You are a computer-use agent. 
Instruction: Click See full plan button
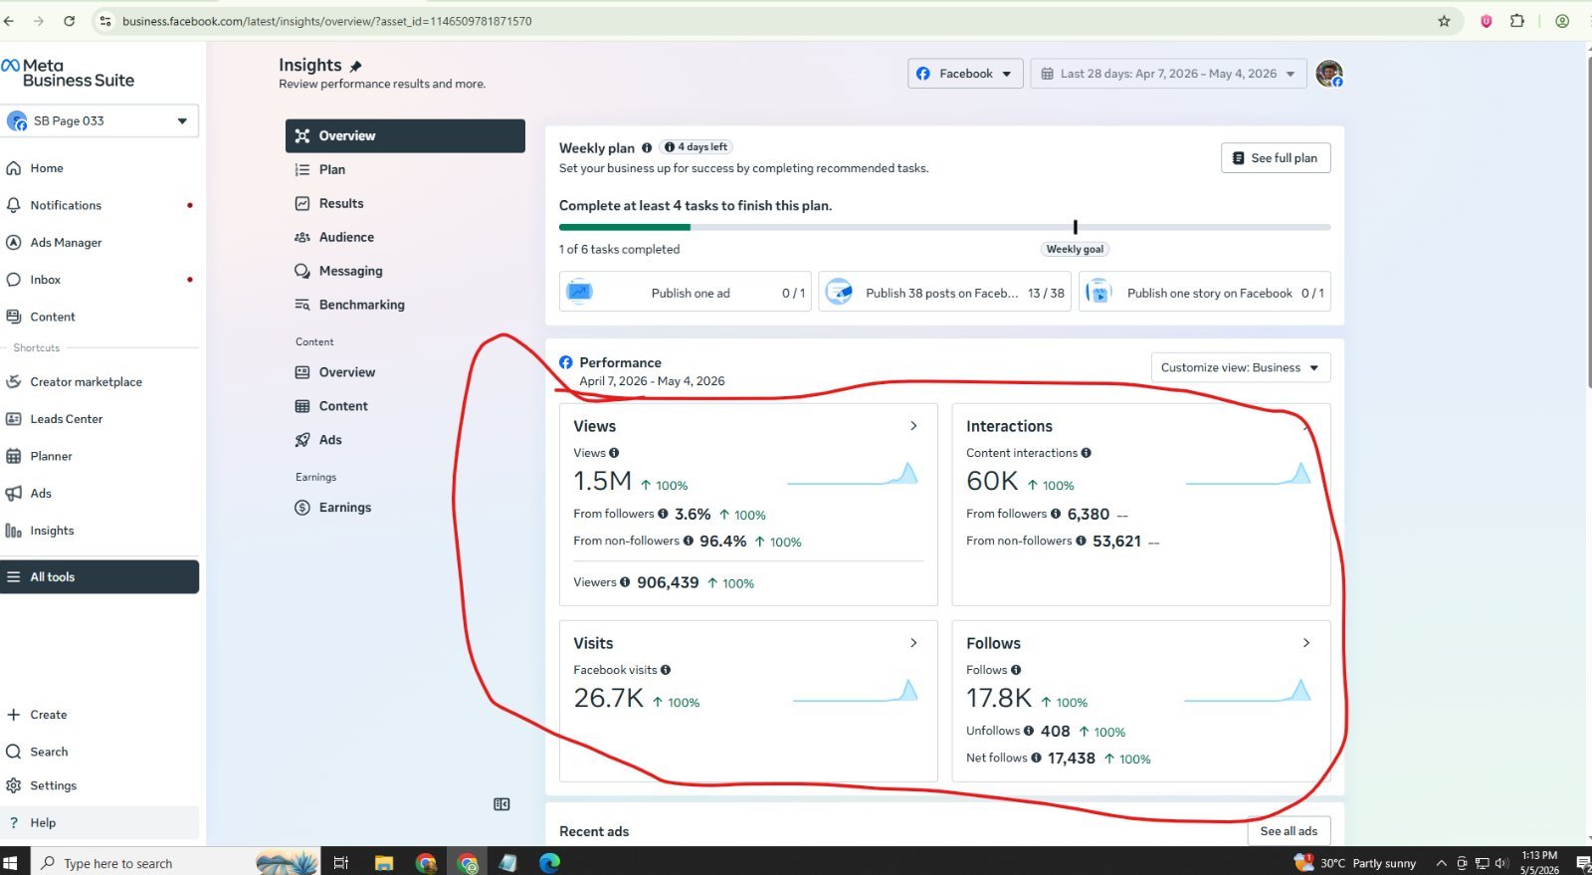point(1276,158)
